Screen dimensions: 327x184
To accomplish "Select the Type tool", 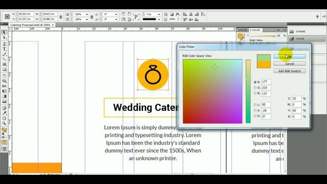I will (4, 49).
